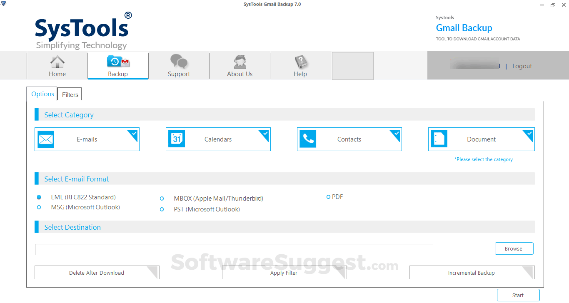Click the Browse button

tap(514, 248)
